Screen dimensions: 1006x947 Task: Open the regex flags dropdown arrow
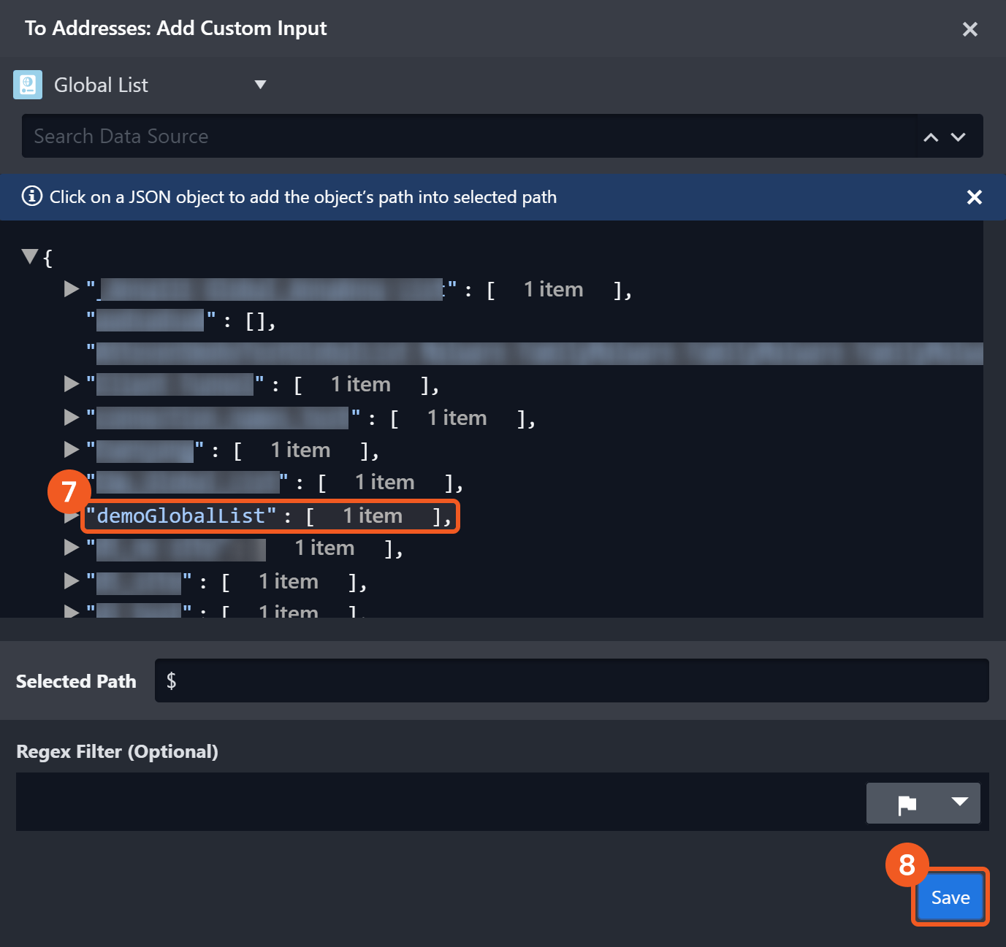coord(959,802)
